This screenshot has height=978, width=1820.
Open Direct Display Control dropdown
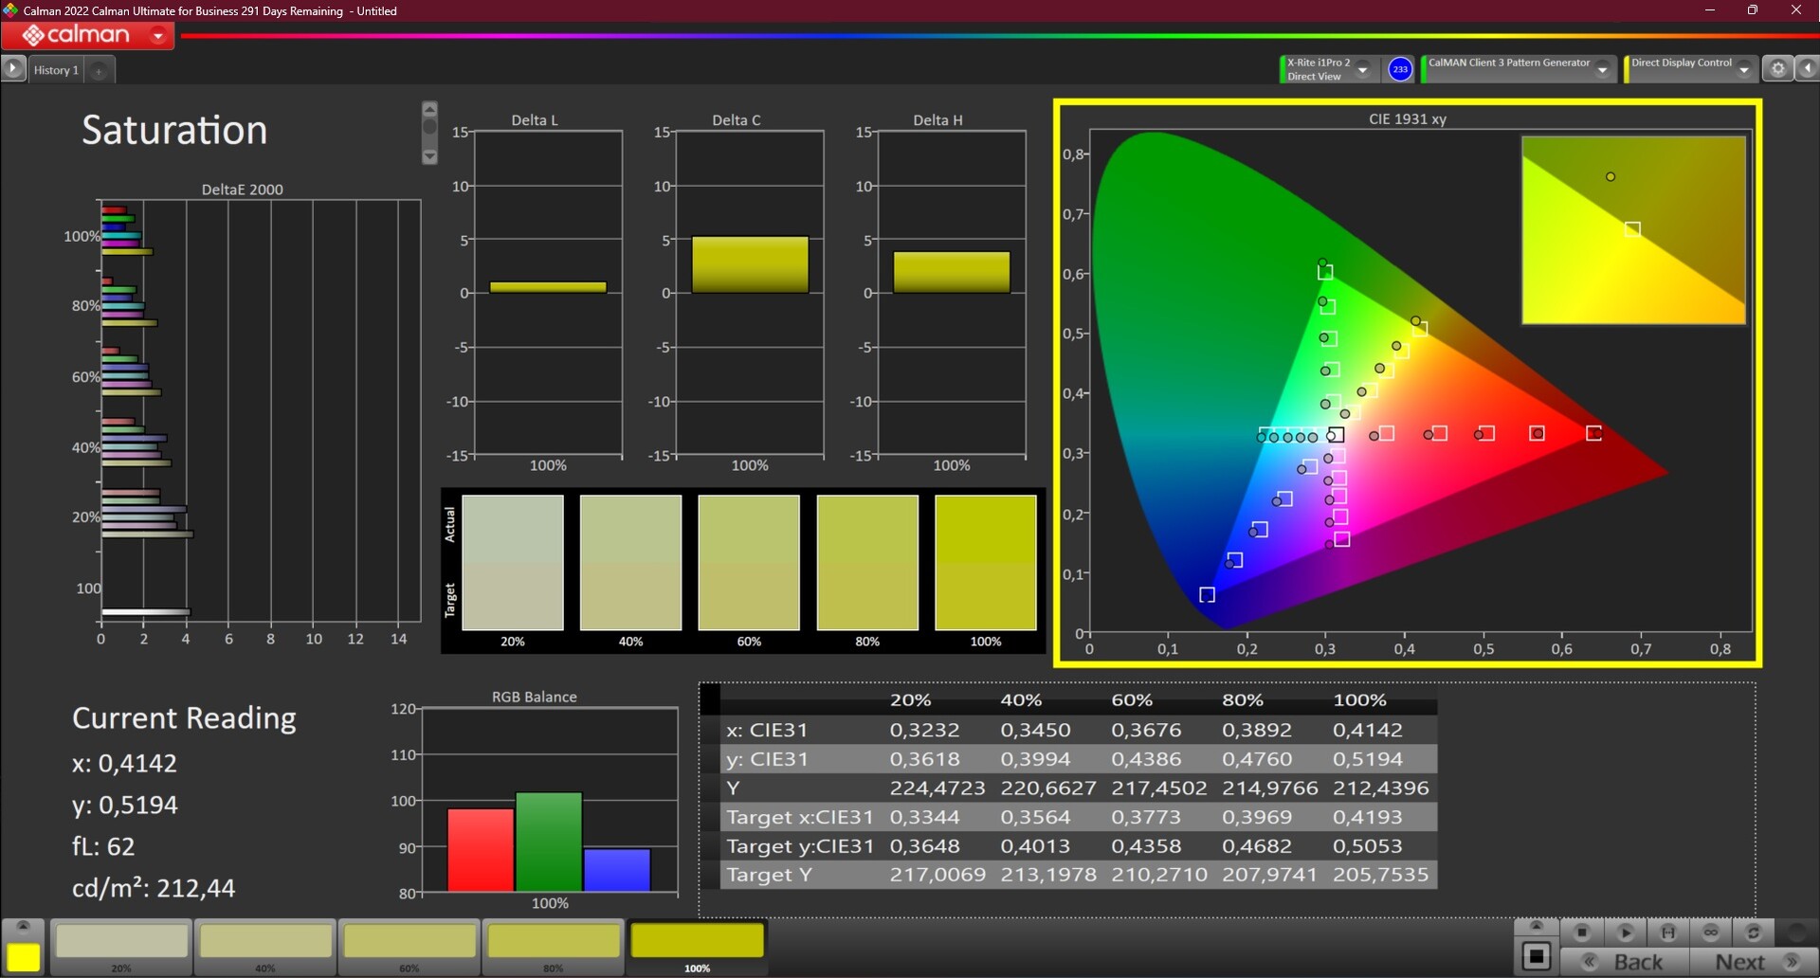pyautogui.click(x=1743, y=69)
